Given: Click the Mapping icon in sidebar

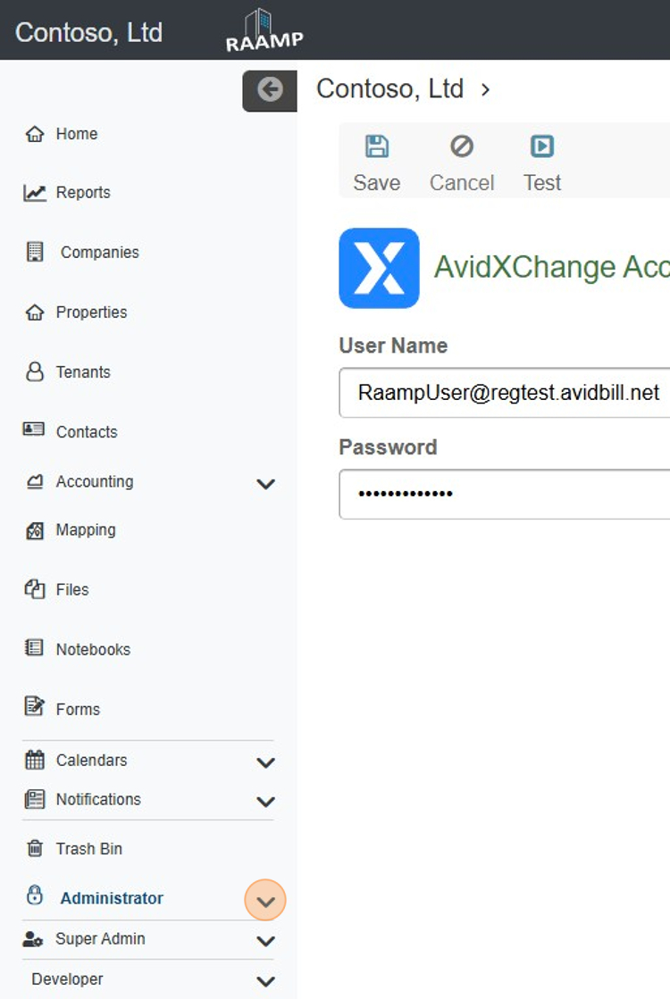Looking at the screenshot, I should click(x=35, y=530).
